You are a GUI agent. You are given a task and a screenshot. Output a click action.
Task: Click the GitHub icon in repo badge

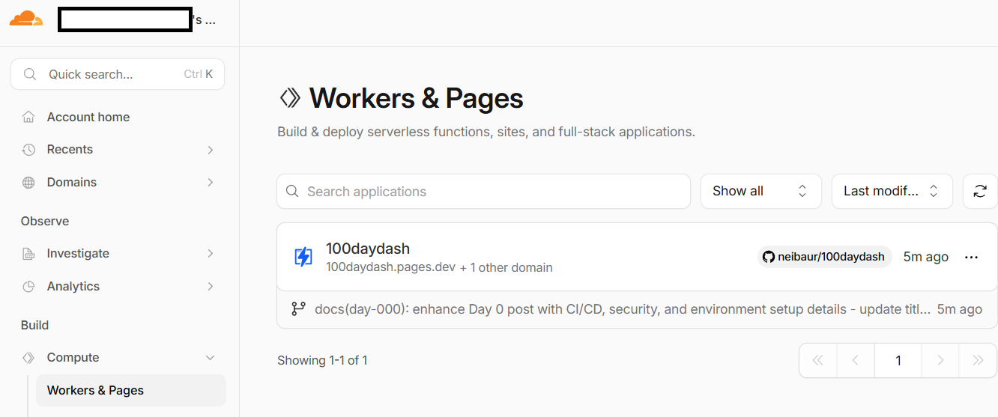[769, 257]
